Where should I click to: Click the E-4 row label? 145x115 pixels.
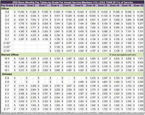(x=7, y=97)
